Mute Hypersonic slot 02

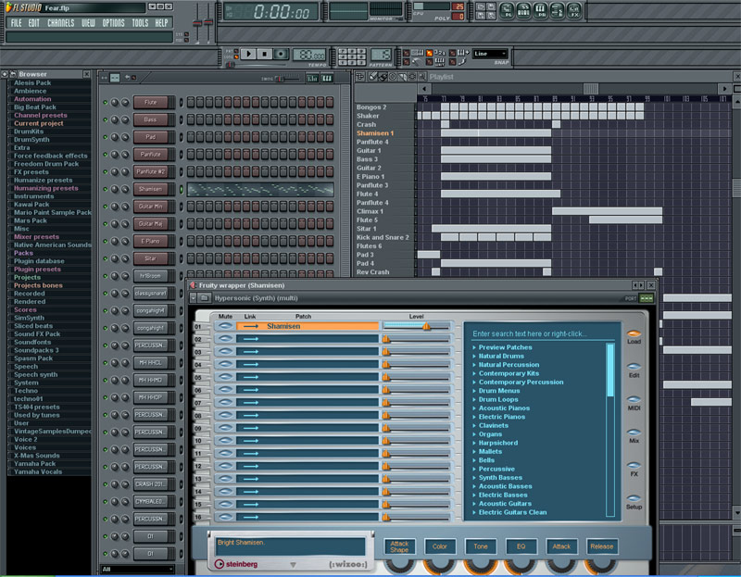click(225, 339)
